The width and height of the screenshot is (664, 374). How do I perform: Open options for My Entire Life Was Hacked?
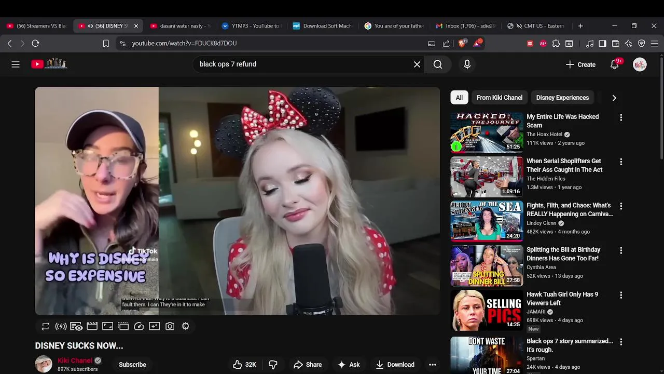(621, 118)
